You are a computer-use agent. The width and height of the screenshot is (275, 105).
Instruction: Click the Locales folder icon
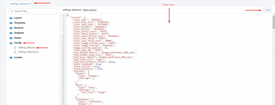pos(11,57)
